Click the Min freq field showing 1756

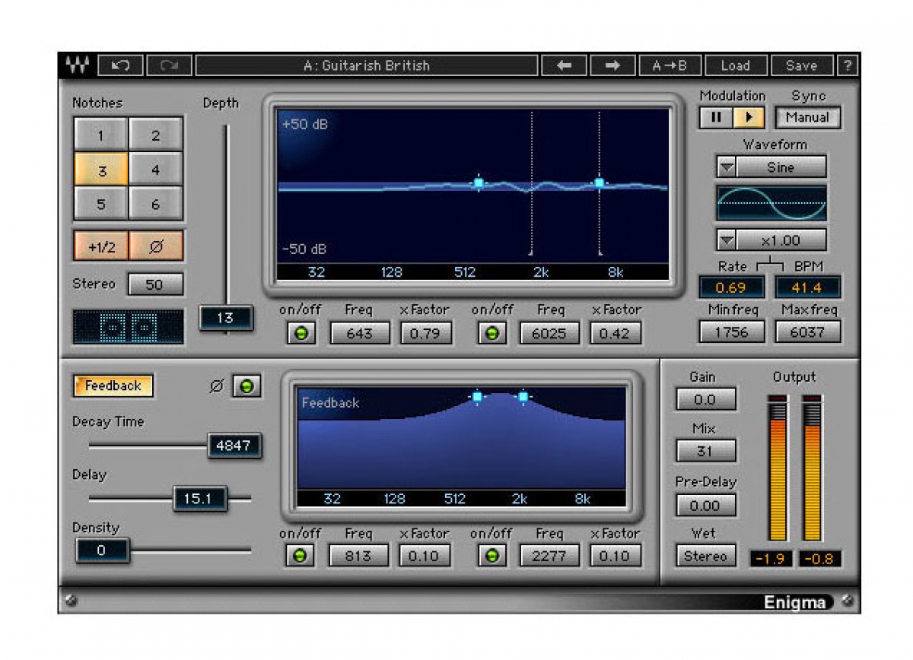click(x=731, y=332)
